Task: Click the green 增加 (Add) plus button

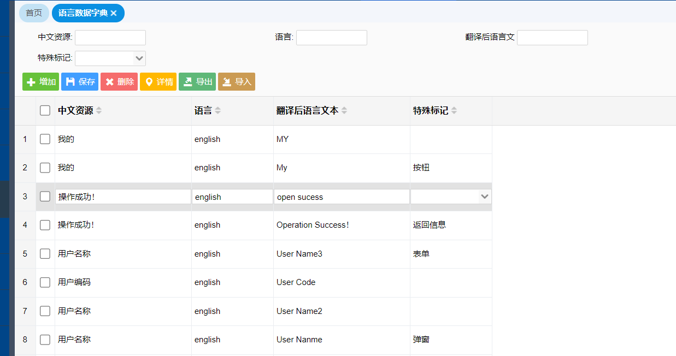Action: [40, 82]
